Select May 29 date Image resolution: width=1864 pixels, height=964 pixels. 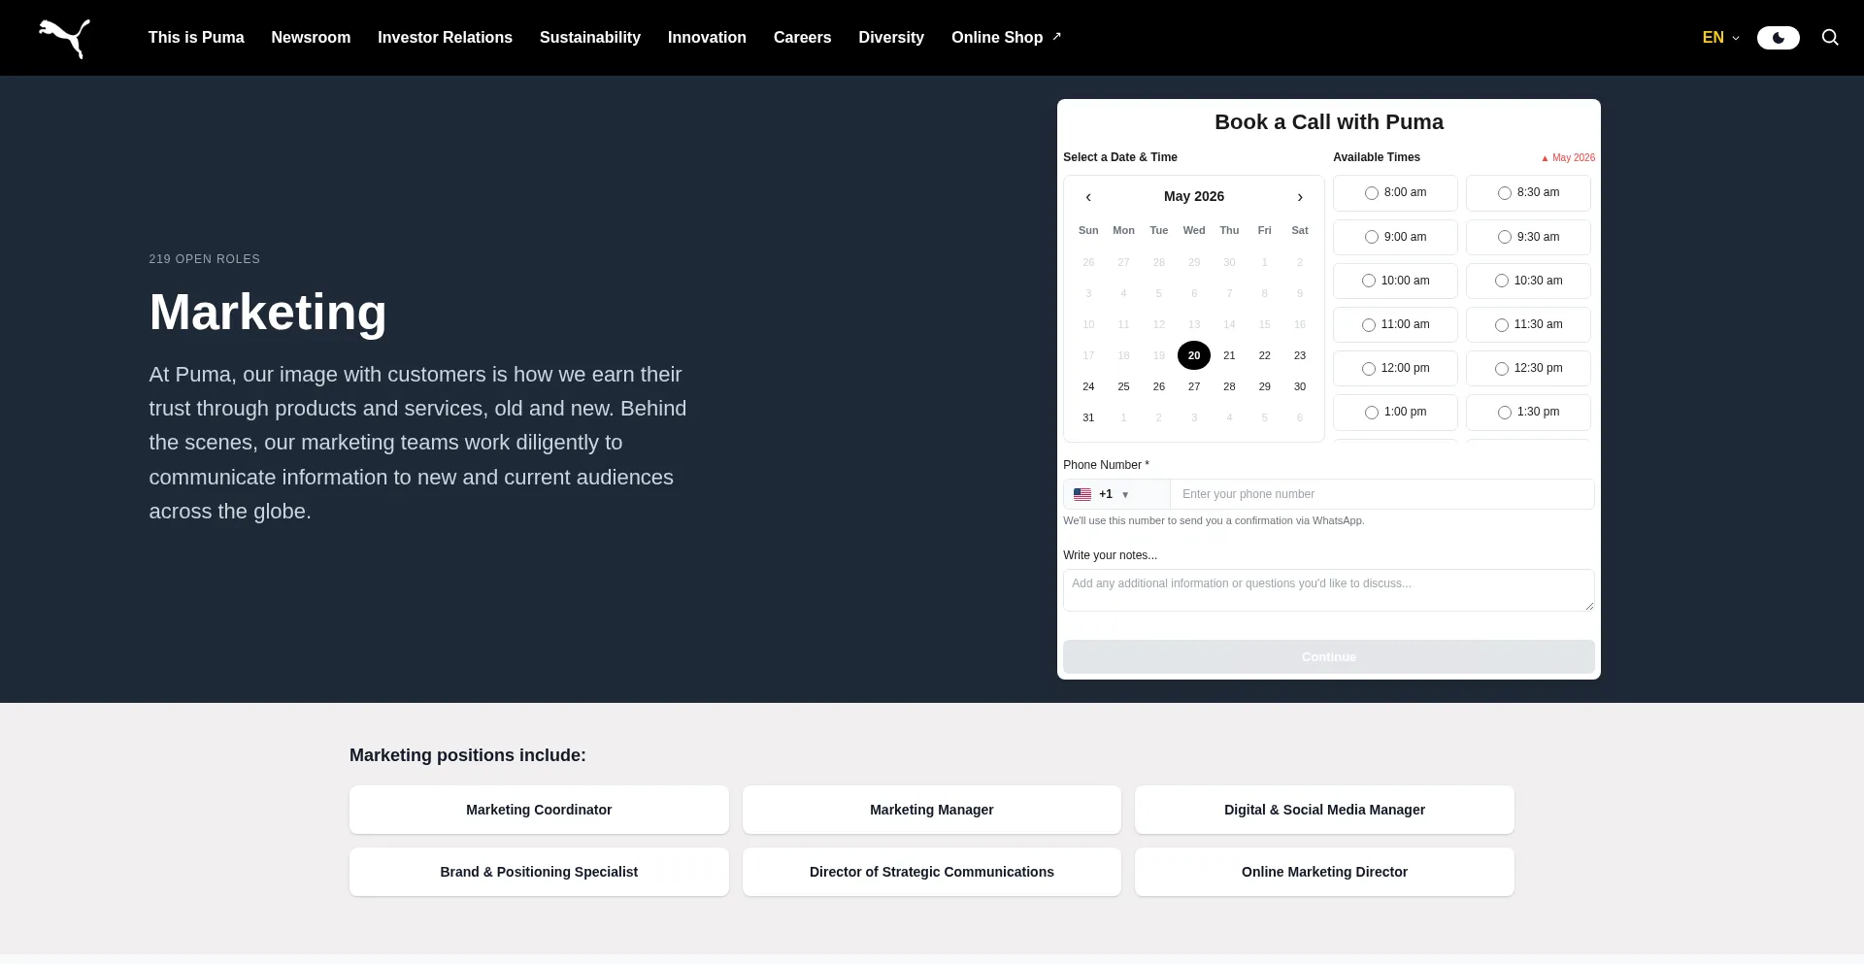[x=1264, y=386]
